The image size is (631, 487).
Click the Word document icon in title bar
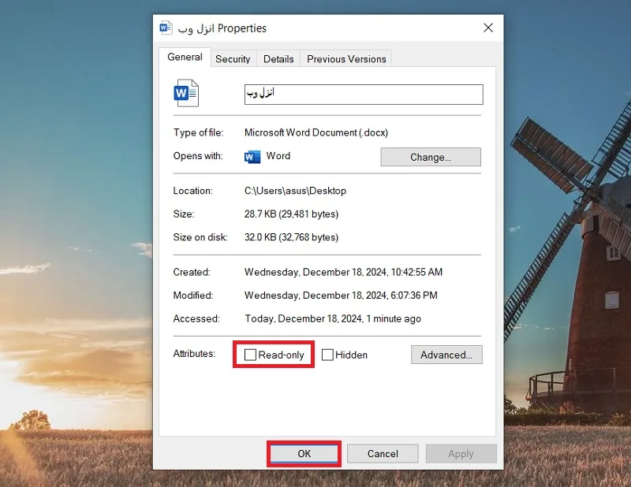pyautogui.click(x=166, y=28)
